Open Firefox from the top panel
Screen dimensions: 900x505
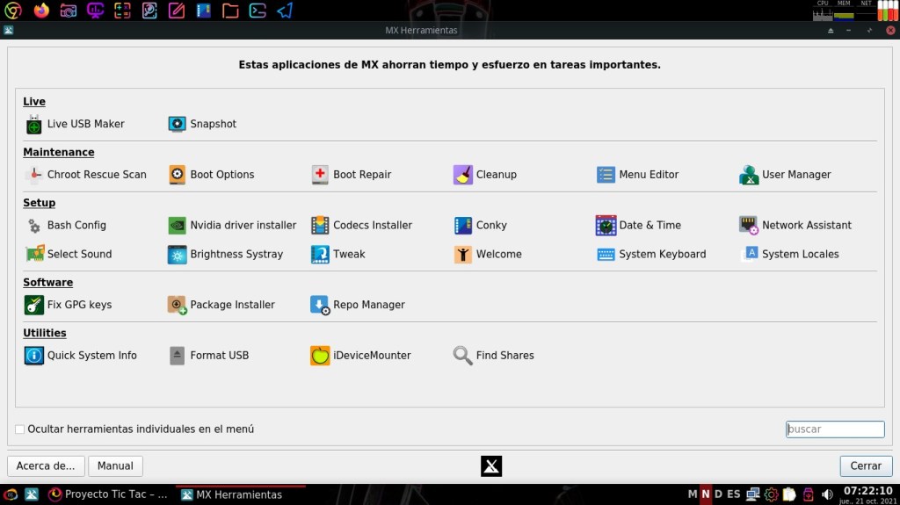point(41,11)
